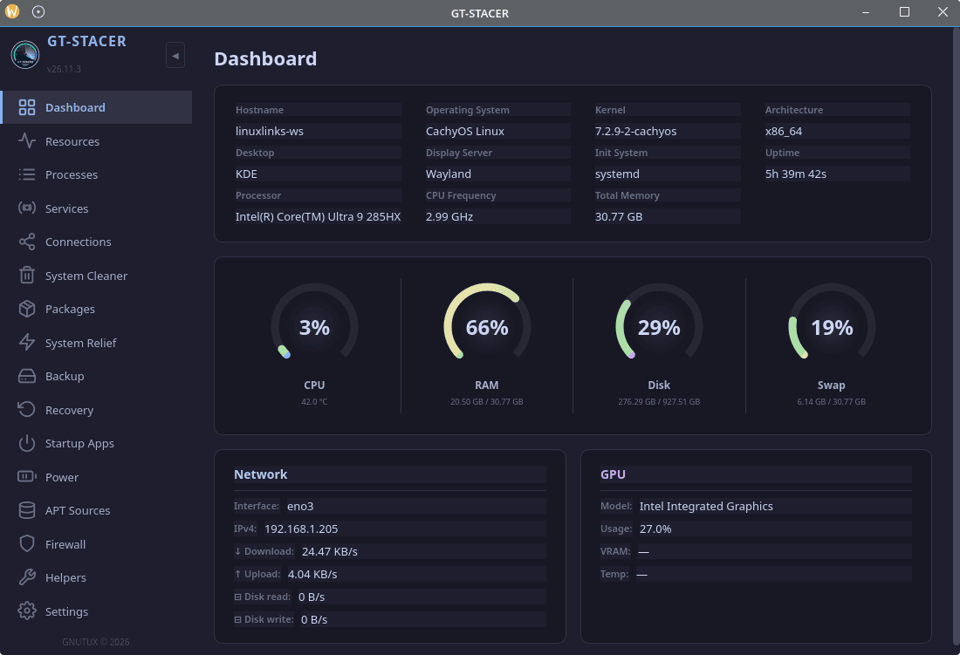Click the kernel value 7.2.9-2-cachyos
960x655 pixels.
coord(635,132)
